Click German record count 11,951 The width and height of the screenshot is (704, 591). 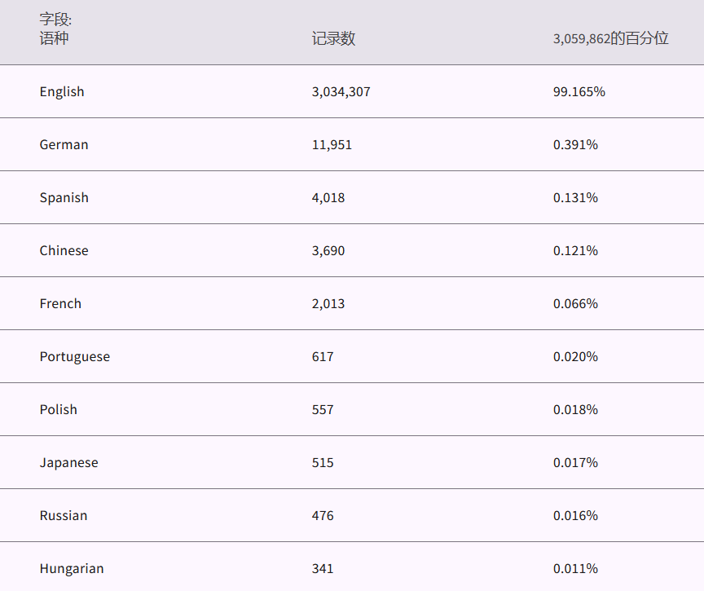pos(332,145)
